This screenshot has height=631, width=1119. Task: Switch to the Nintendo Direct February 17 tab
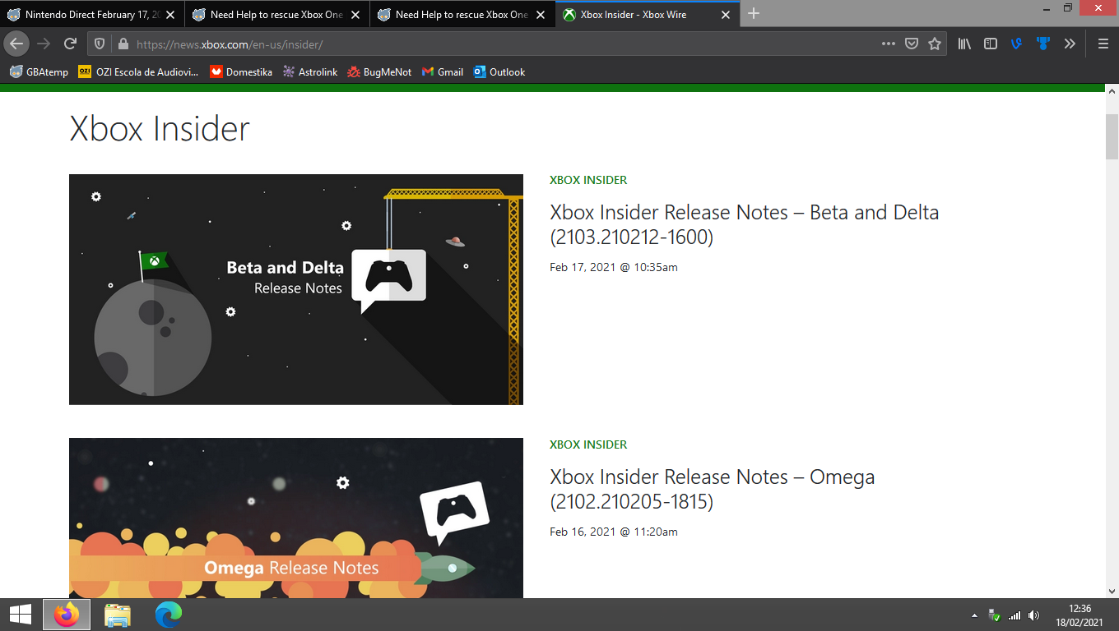(92, 14)
